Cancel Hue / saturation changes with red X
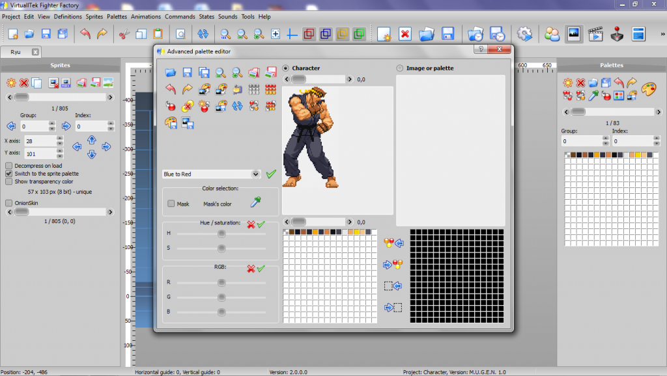667x376 pixels. (251, 224)
